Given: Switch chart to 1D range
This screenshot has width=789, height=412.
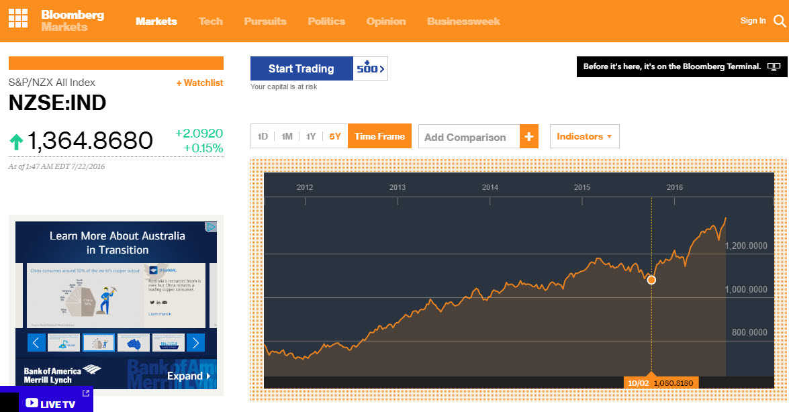Looking at the screenshot, I should point(263,136).
